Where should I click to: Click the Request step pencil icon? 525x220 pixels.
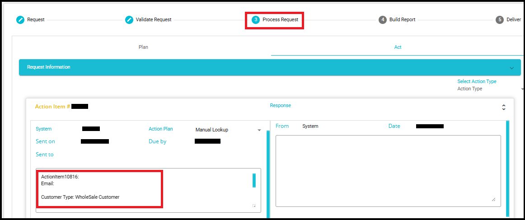click(20, 20)
